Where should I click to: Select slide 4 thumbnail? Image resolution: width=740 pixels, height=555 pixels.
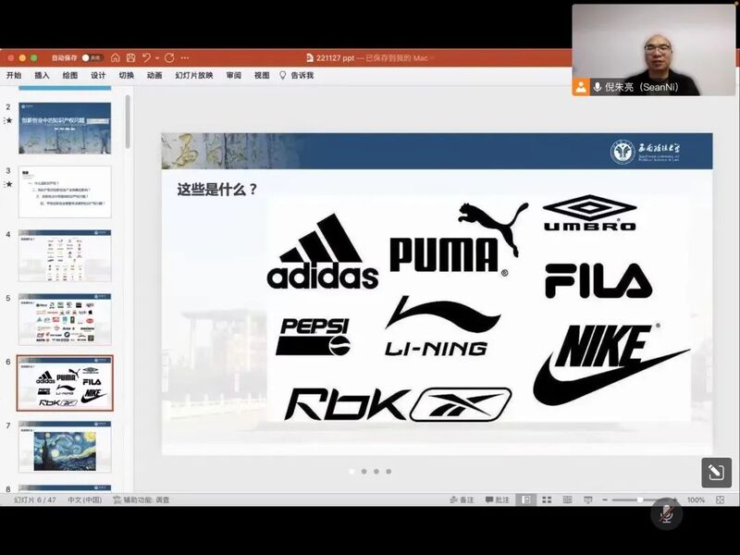point(65,255)
